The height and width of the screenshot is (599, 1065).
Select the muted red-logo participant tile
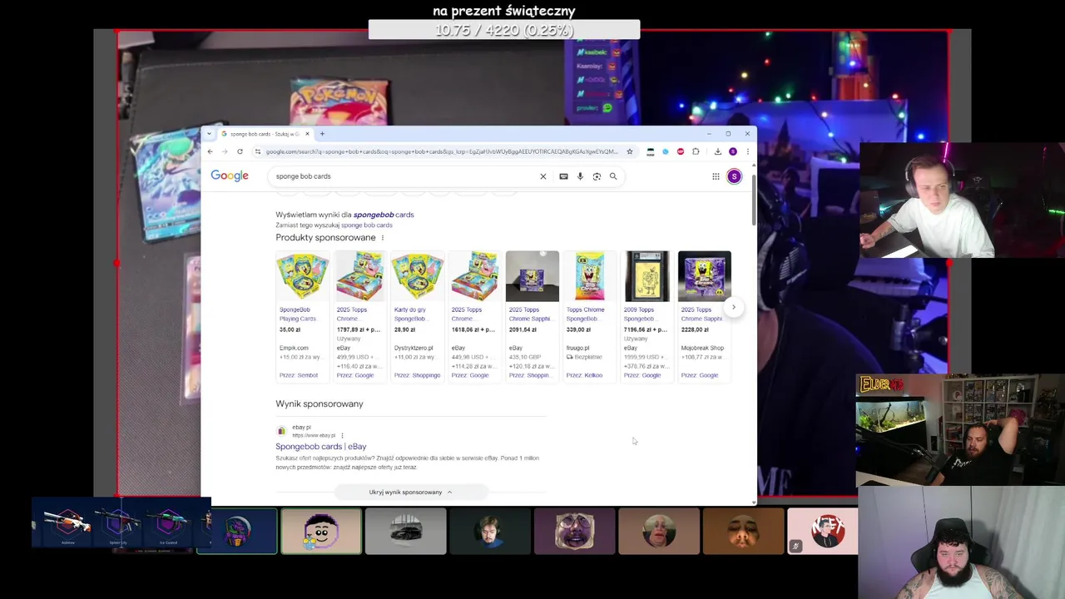coord(823,532)
